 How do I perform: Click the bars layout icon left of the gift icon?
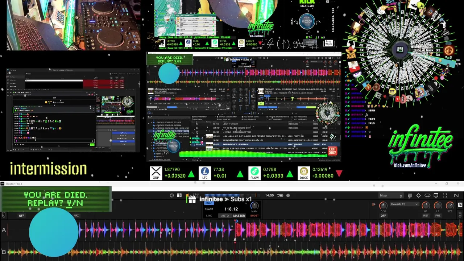pos(179,195)
